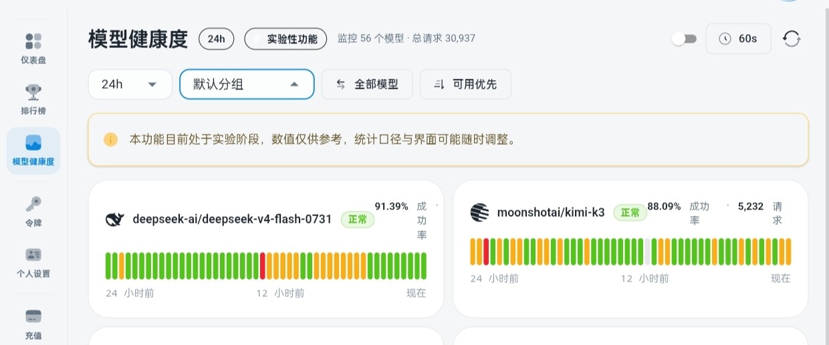Open the 充值 credit card icon
The image size is (829, 345).
[33, 316]
